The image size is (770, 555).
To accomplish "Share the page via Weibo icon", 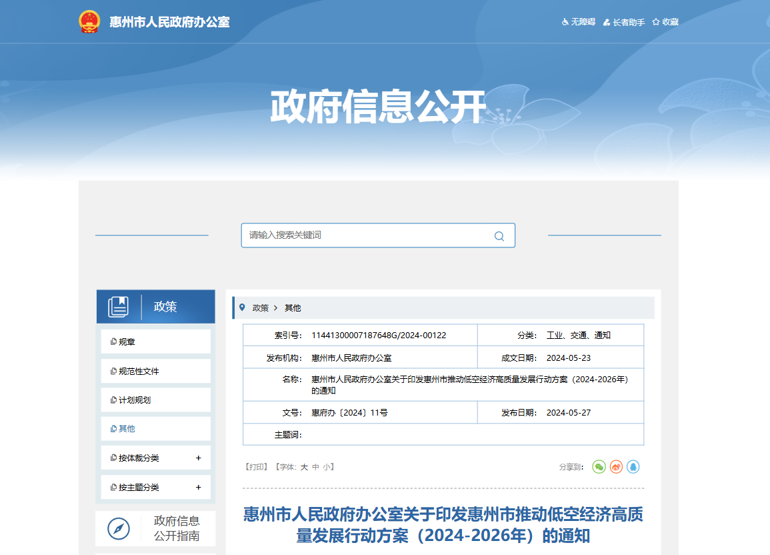I will (615, 467).
